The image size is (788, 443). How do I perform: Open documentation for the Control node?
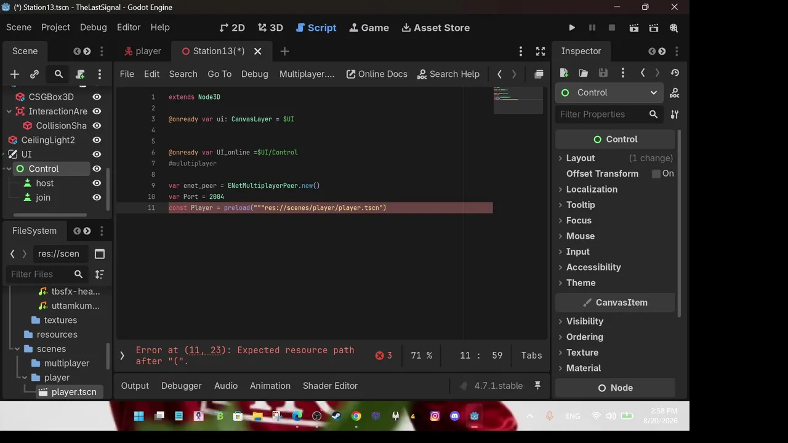[x=675, y=93]
